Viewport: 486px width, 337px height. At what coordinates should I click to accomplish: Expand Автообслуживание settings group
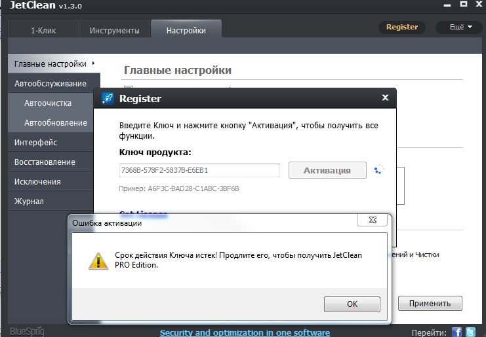(x=50, y=83)
